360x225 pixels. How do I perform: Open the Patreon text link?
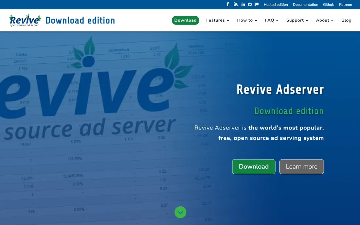point(345,5)
